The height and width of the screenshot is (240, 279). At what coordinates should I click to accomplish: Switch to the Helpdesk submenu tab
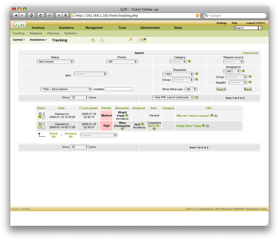tap(36, 34)
